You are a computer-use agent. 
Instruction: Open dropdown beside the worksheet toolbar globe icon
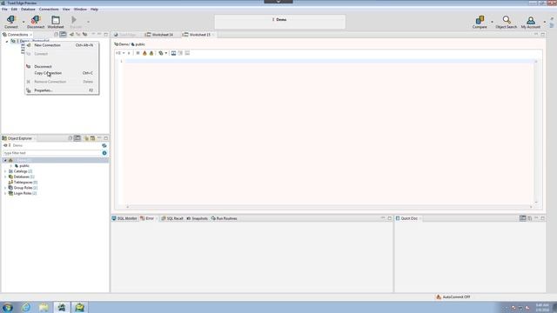coord(166,53)
